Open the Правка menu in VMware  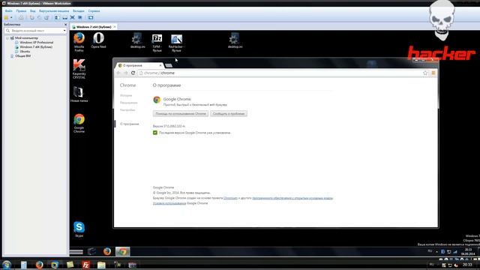(21, 11)
